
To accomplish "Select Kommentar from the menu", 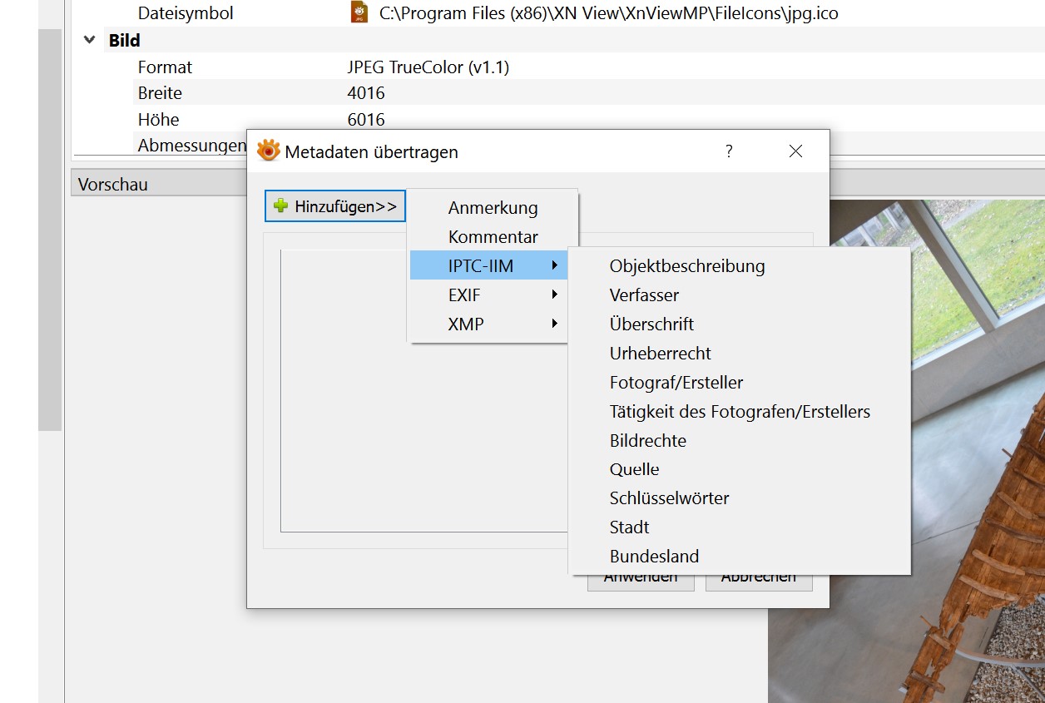I will coord(493,237).
